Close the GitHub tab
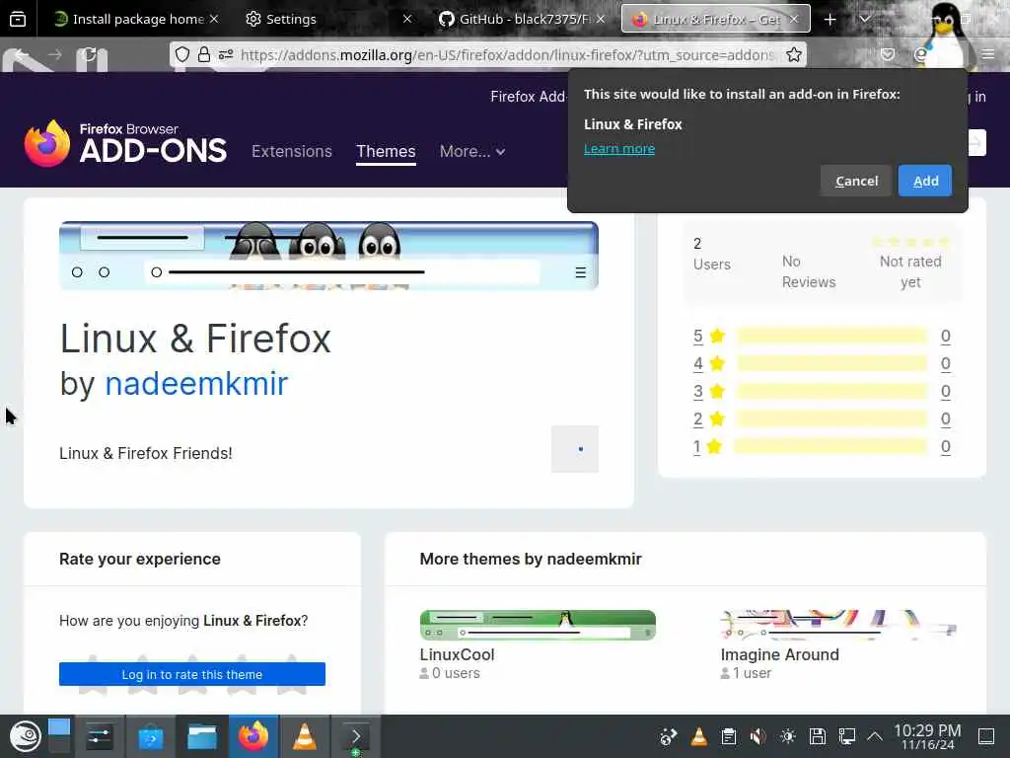Image resolution: width=1010 pixels, height=758 pixels. [x=601, y=20]
